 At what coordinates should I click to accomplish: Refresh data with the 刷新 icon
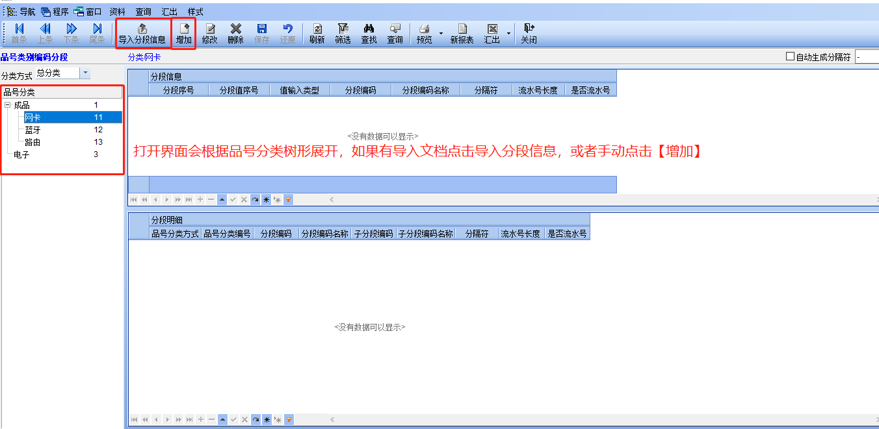(x=317, y=33)
